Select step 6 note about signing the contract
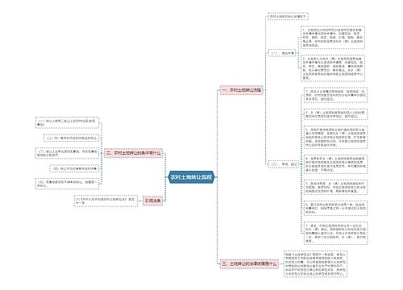 coord(335,208)
